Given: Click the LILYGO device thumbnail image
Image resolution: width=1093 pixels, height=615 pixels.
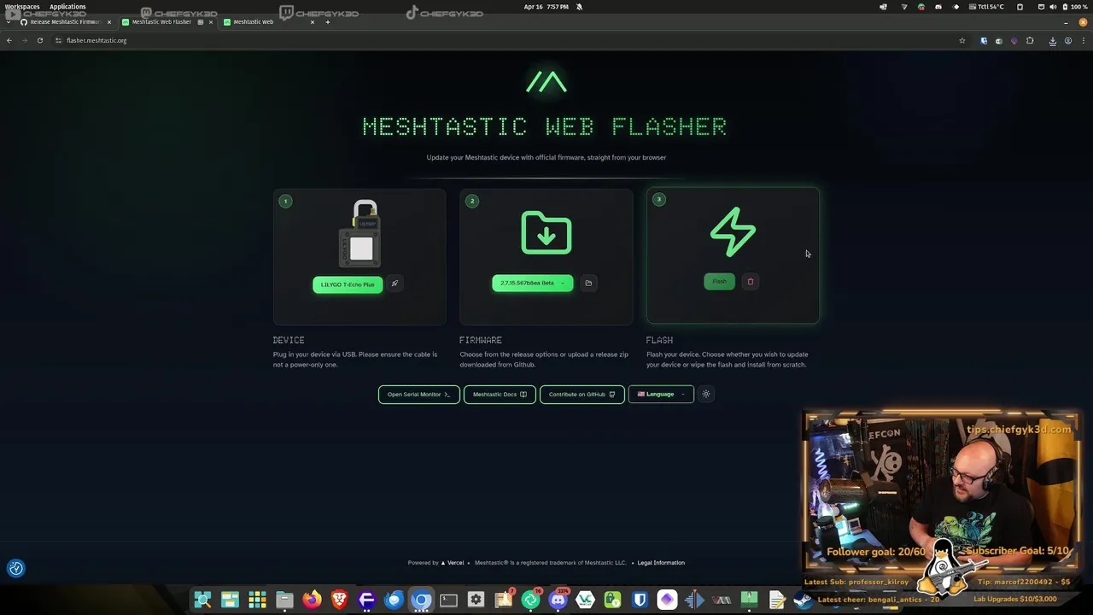Looking at the screenshot, I should (x=361, y=234).
